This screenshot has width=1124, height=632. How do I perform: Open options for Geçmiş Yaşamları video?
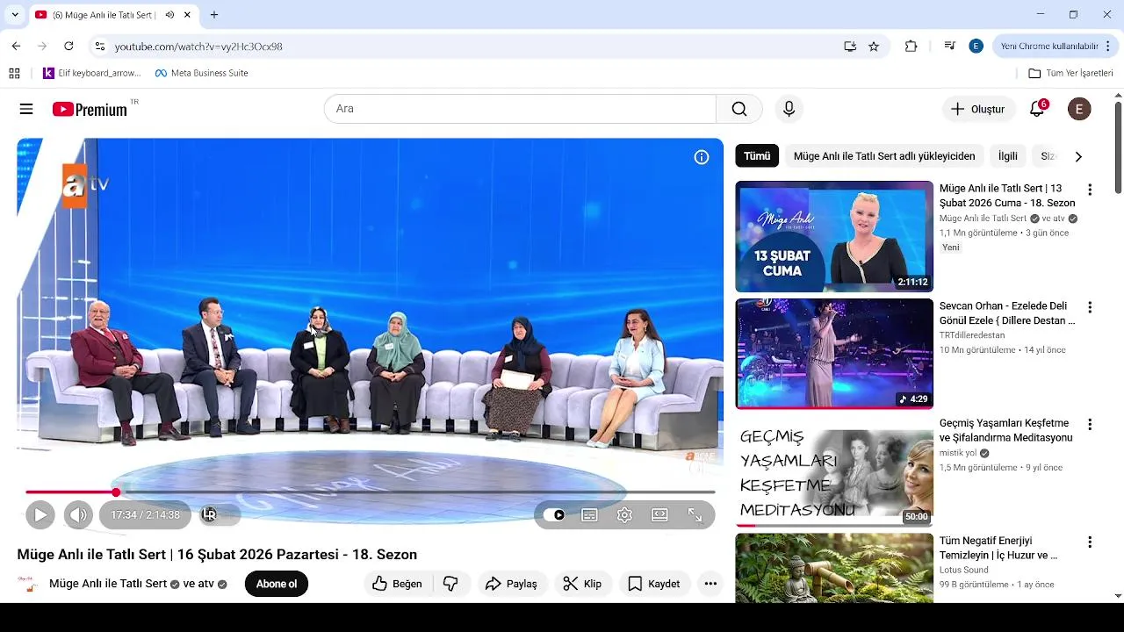pos(1090,424)
